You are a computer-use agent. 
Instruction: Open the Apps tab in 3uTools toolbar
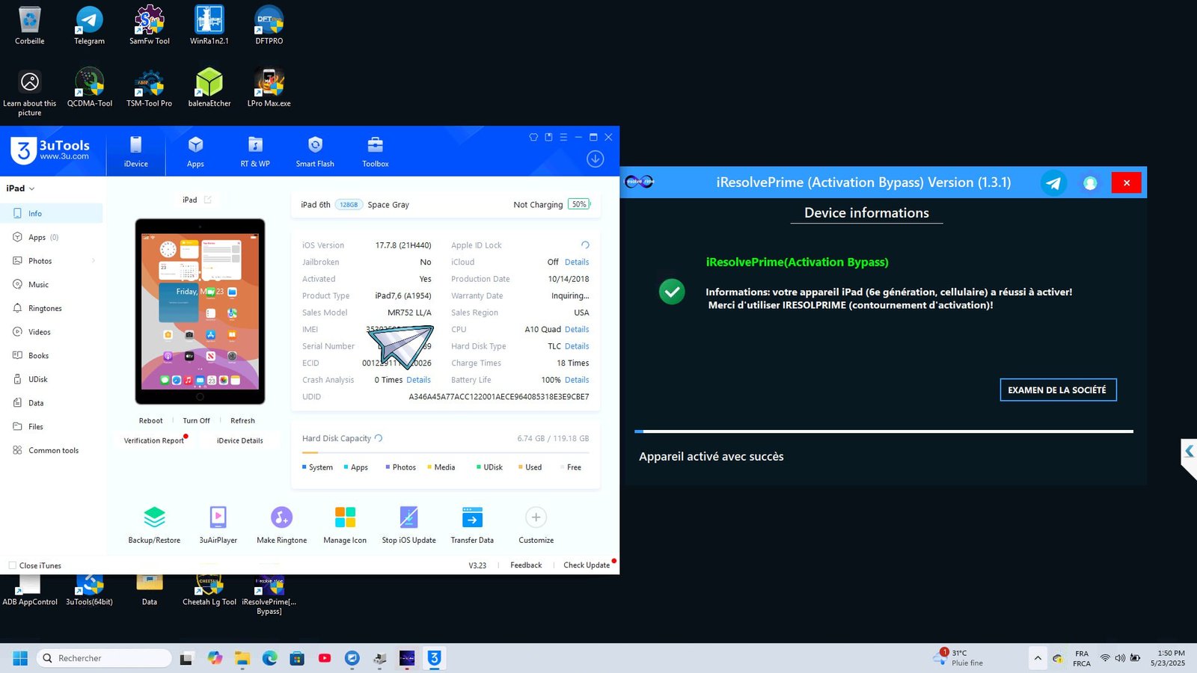(195, 152)
